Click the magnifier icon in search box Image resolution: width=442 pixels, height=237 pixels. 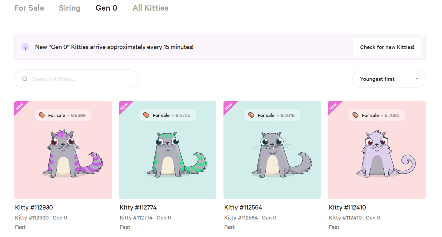[x=25, y=79]
